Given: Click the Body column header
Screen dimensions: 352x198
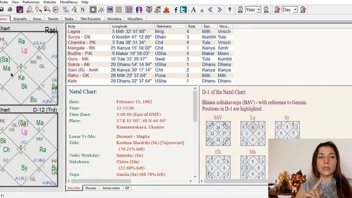Looking at the screenshot, I should (88, 26).
